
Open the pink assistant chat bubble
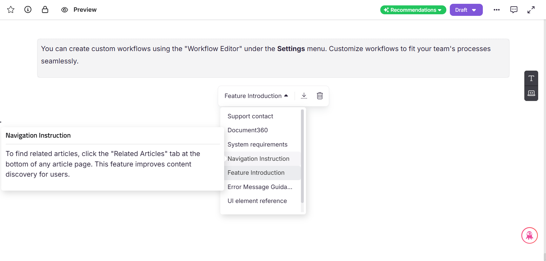[529, 235]
